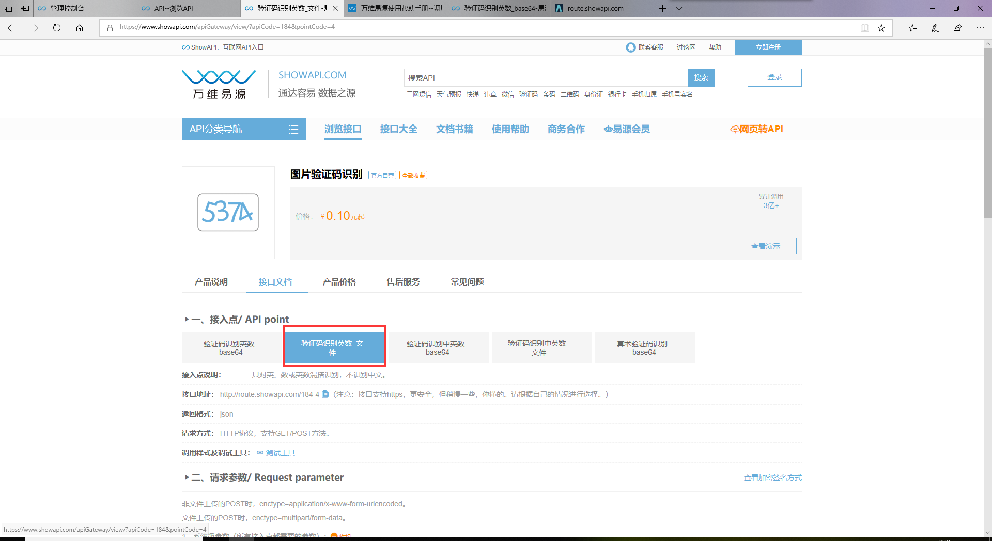Refresh the current page
Viewport: 992px width, 541px height.
pyautogui.click(x=57, y=28)
